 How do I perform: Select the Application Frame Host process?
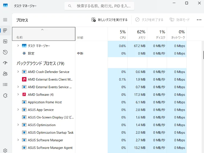click(45, 102)
